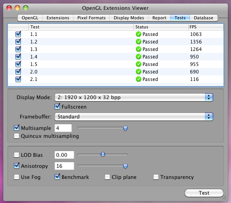Uncheck test 1.1 checkbox

[x=18, y=34]
